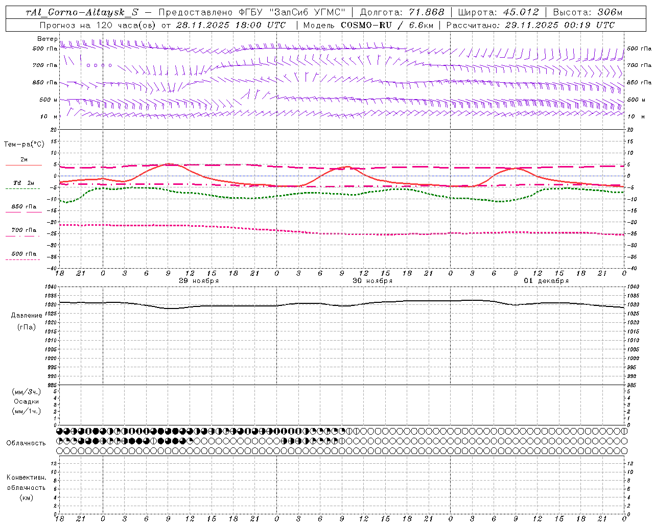Click the forecast start 28.11.2025 18:00 UTC

tap(230, 25)
